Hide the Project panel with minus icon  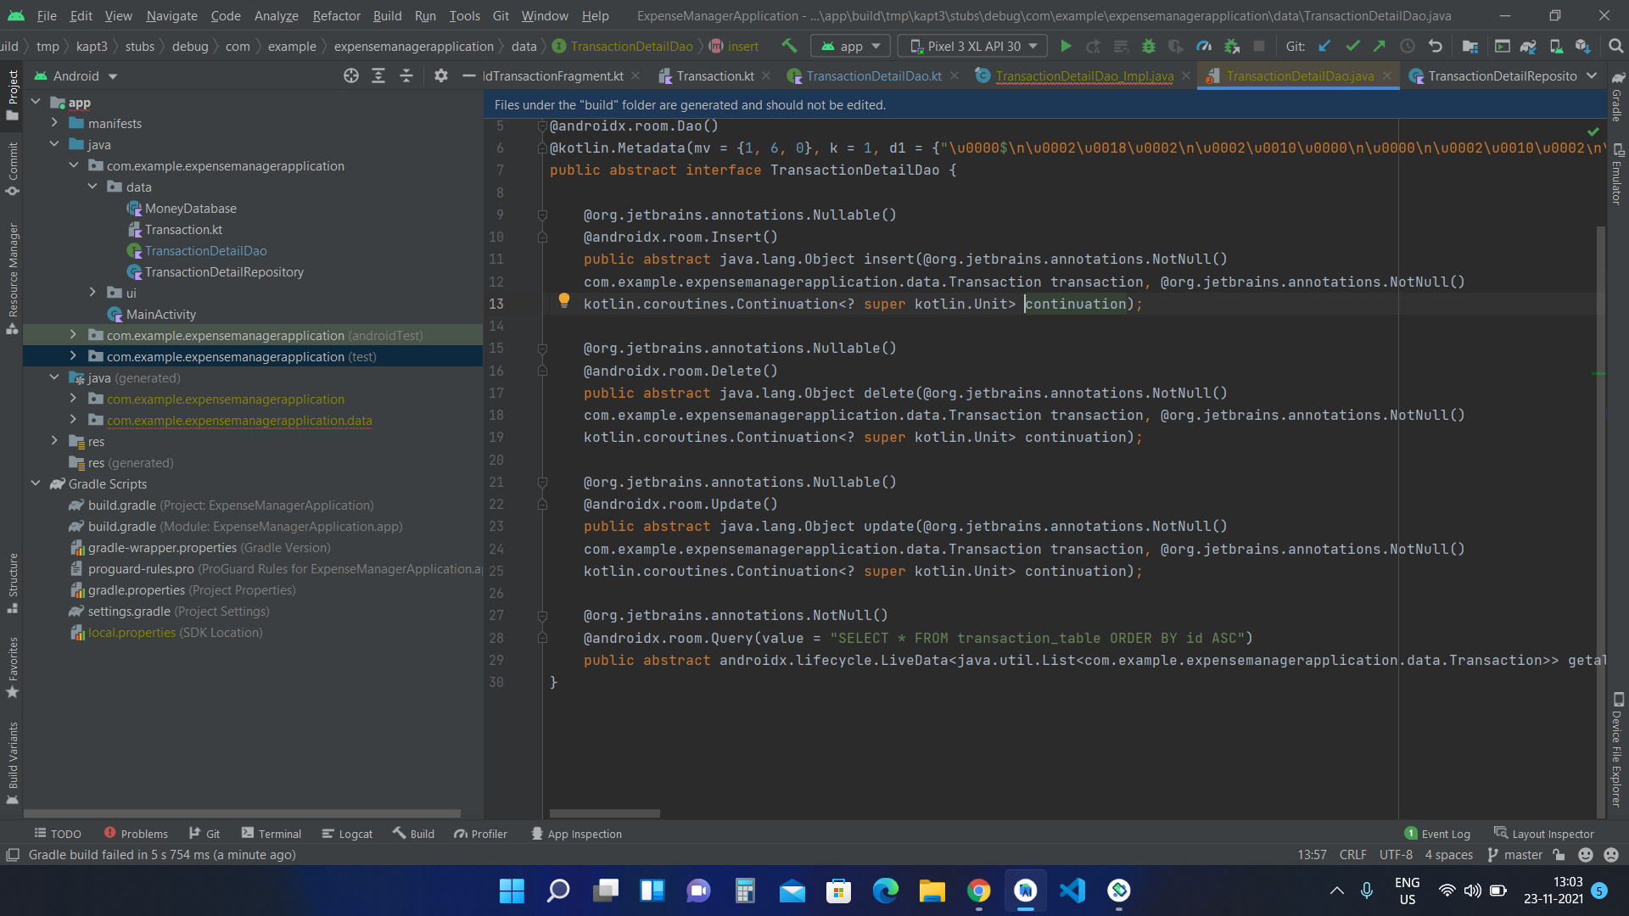tap(468, 75)
